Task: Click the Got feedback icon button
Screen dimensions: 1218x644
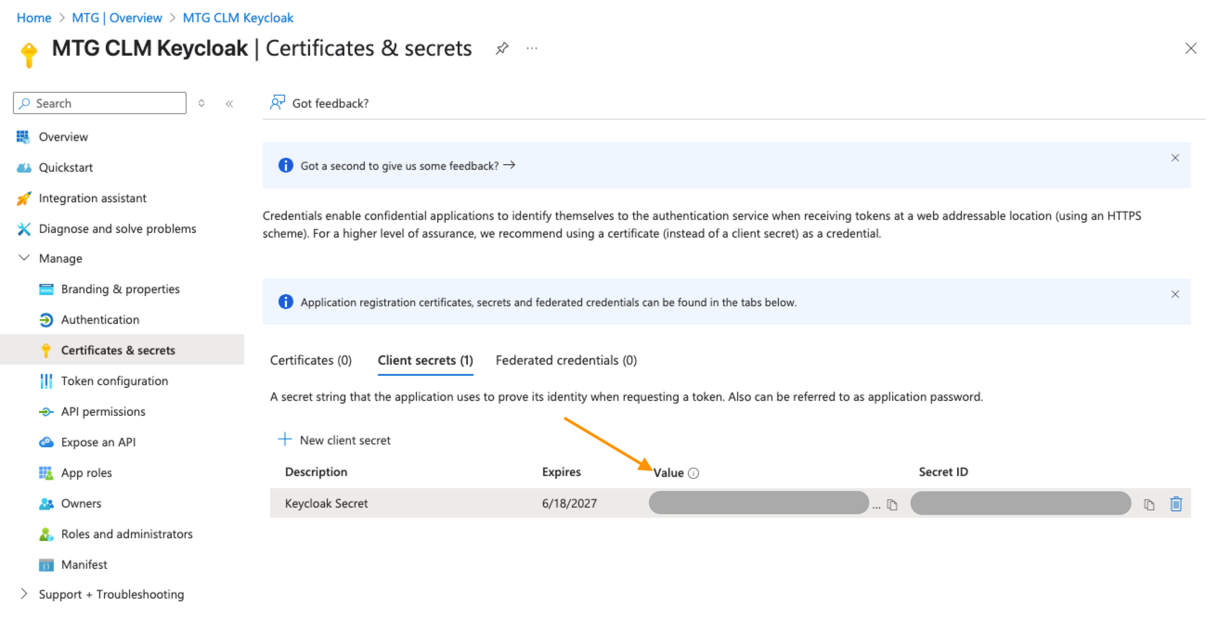Action: tap(278, 103)
